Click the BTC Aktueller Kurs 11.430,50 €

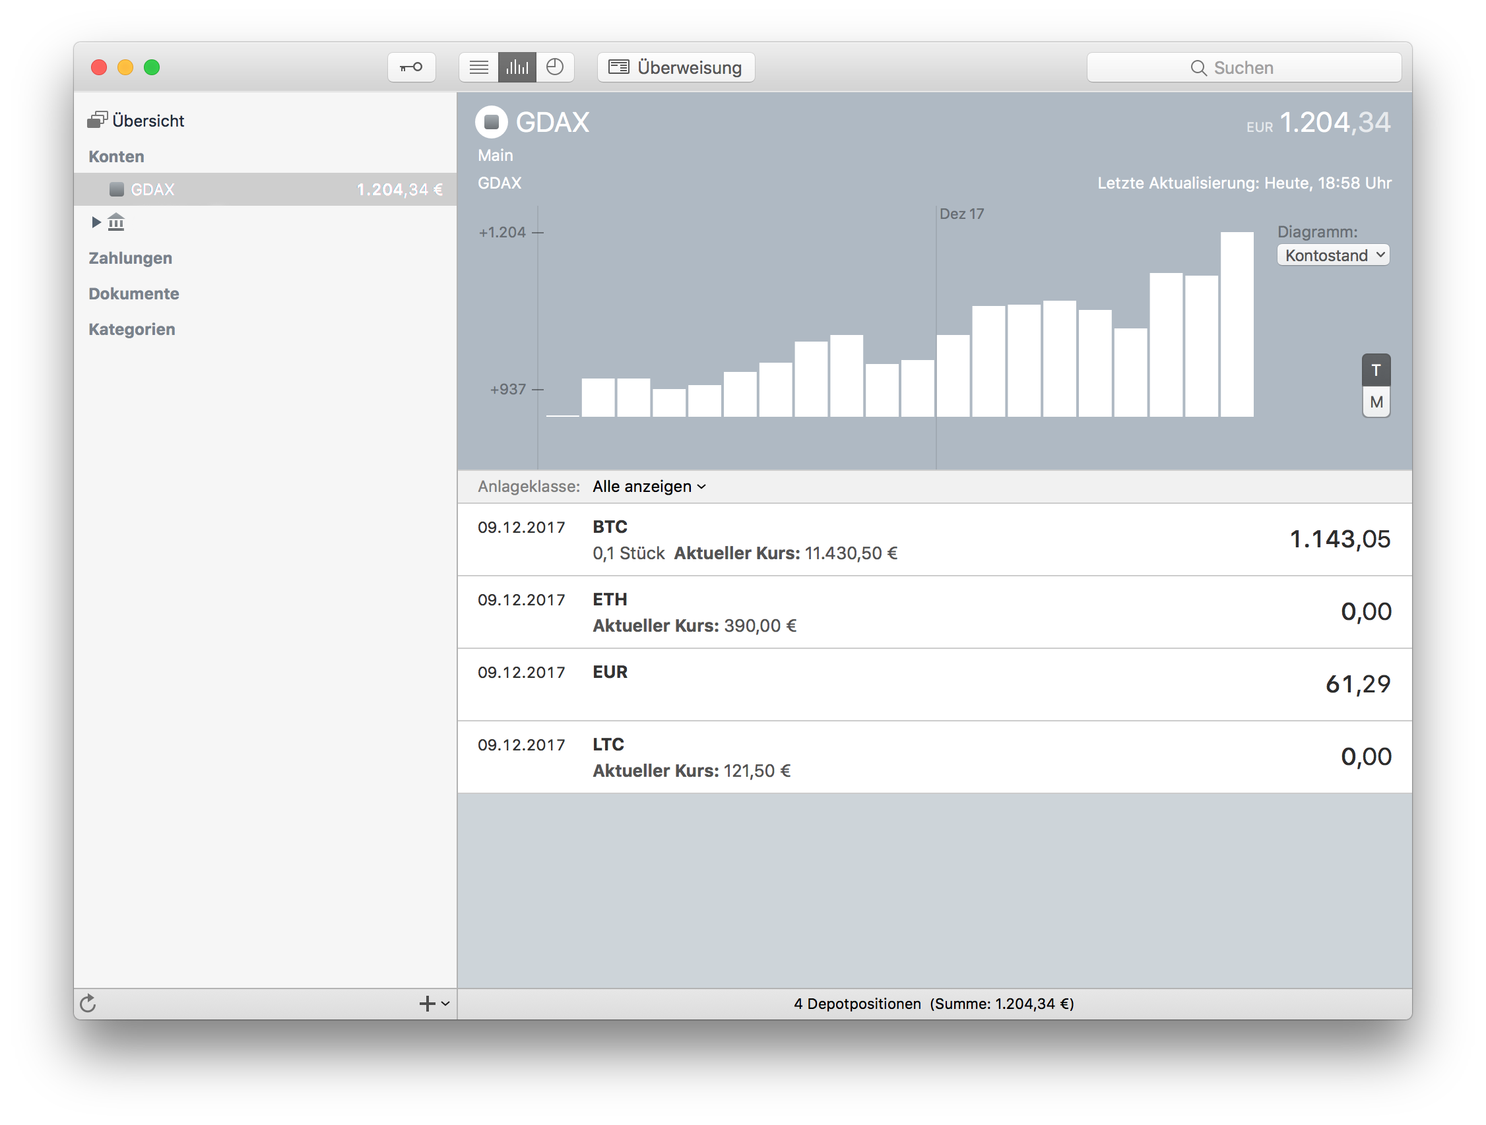(x=785, y=553)
